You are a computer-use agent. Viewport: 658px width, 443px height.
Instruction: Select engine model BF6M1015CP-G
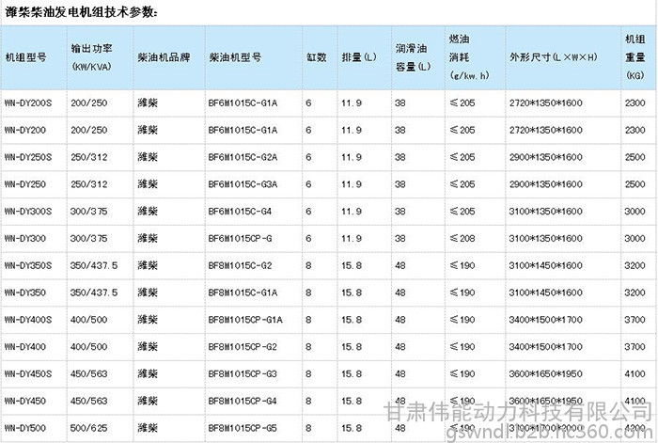(x=240, y=239)
